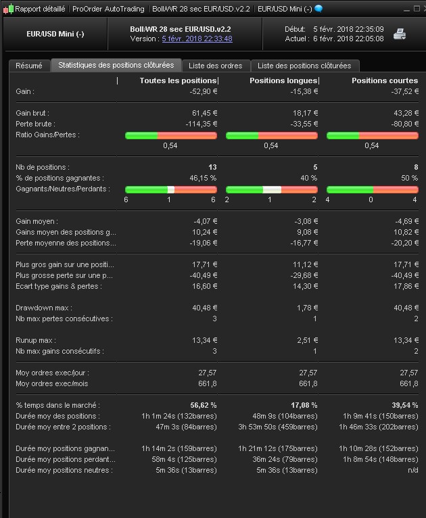Viewport: 426px width, 518px height.
Task: Click the Gagnants/Neutres/Perdants bar for all positions
Action: click(170, 189)
